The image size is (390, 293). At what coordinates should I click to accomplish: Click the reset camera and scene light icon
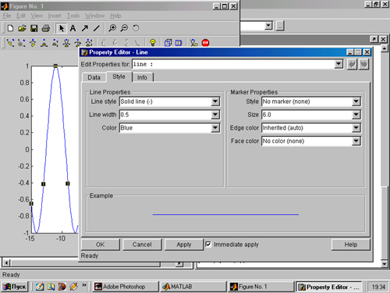193,43
